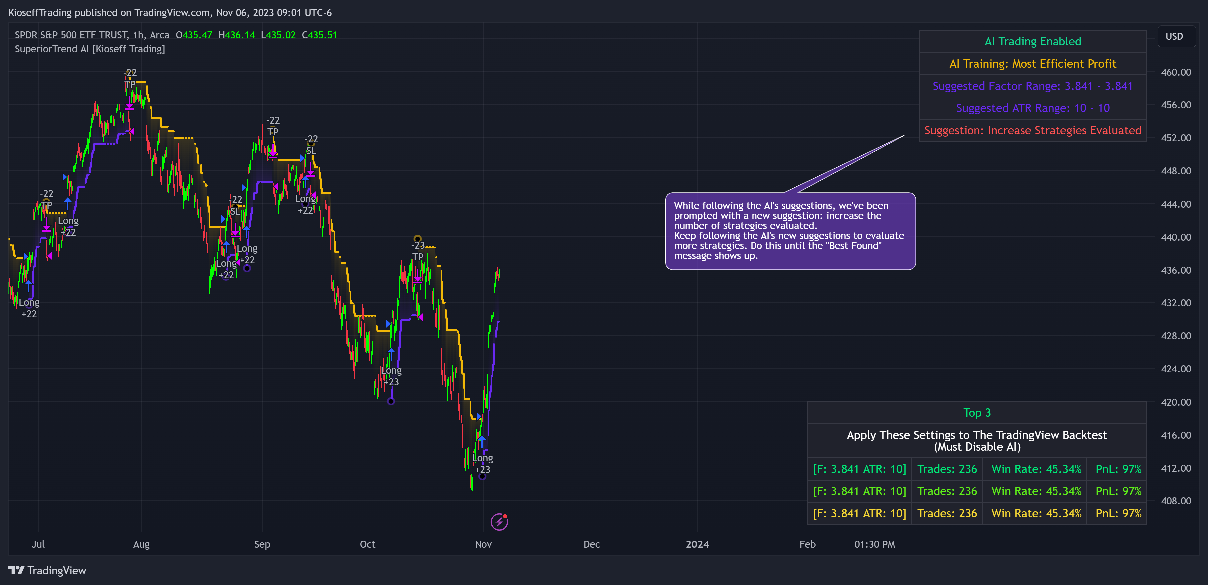Click the bottom yellow-row [F: 3.841 ATR: 10] cell

pyautogui.click(x=859, y=513)
